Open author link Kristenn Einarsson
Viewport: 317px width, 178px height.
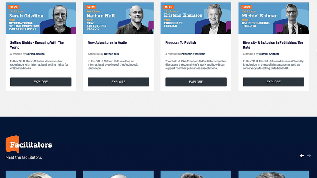(x=193, y=54)
